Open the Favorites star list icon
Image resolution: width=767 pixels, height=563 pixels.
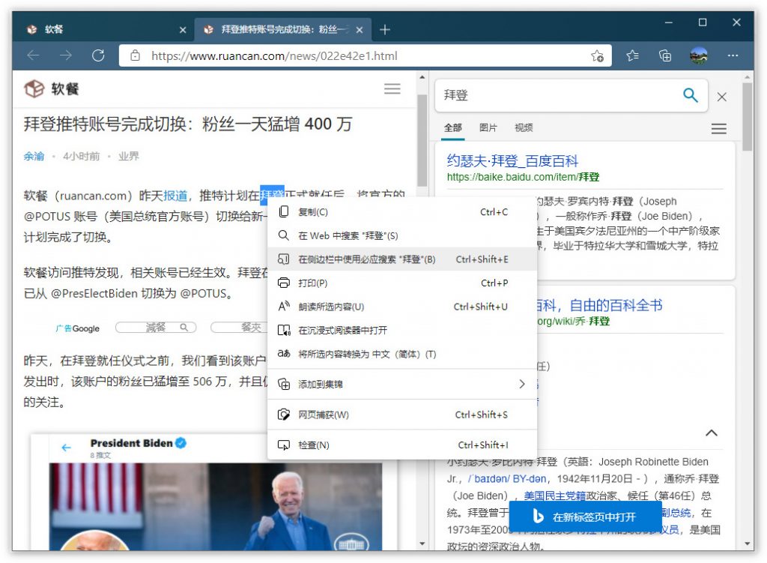633,55
